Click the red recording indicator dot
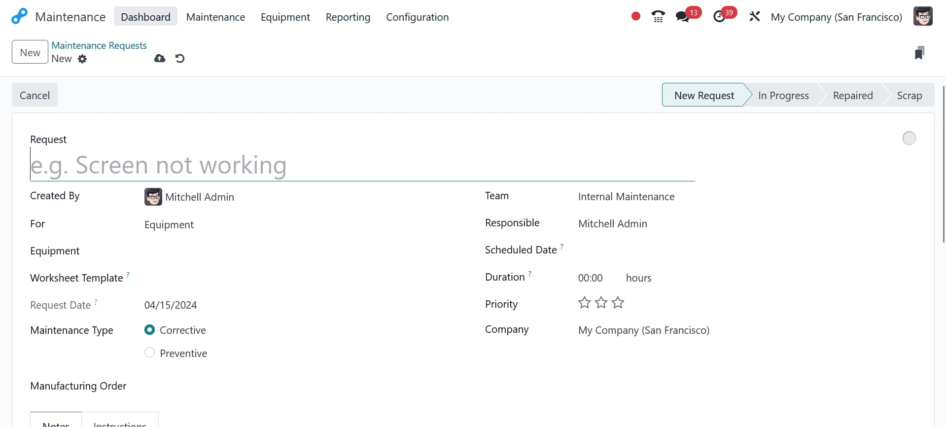This screenshot has height=427, width=946. click(635, 16)
